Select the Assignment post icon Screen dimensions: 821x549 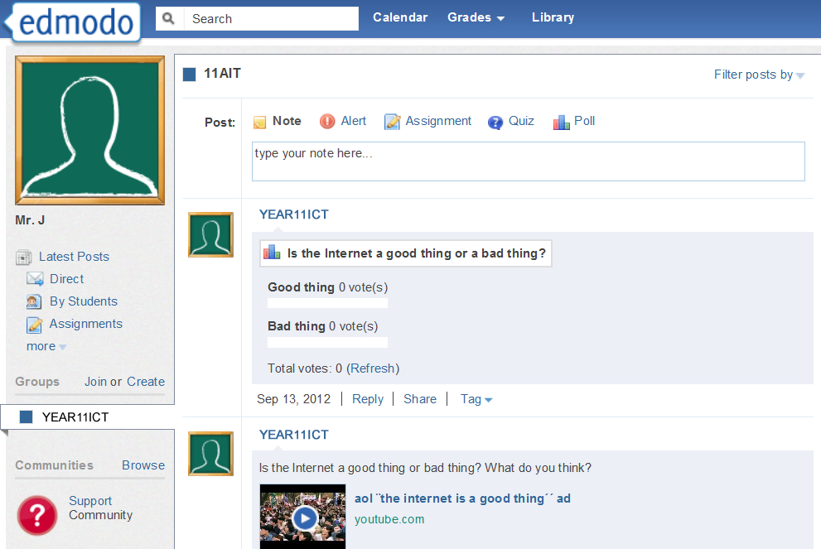tap(392, 122)
